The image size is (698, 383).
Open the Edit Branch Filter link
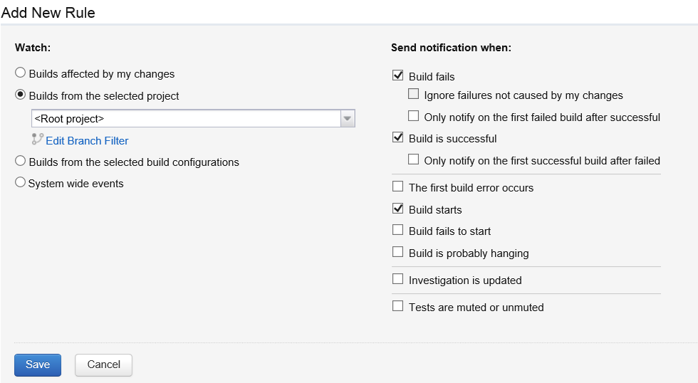coord(87,141)
